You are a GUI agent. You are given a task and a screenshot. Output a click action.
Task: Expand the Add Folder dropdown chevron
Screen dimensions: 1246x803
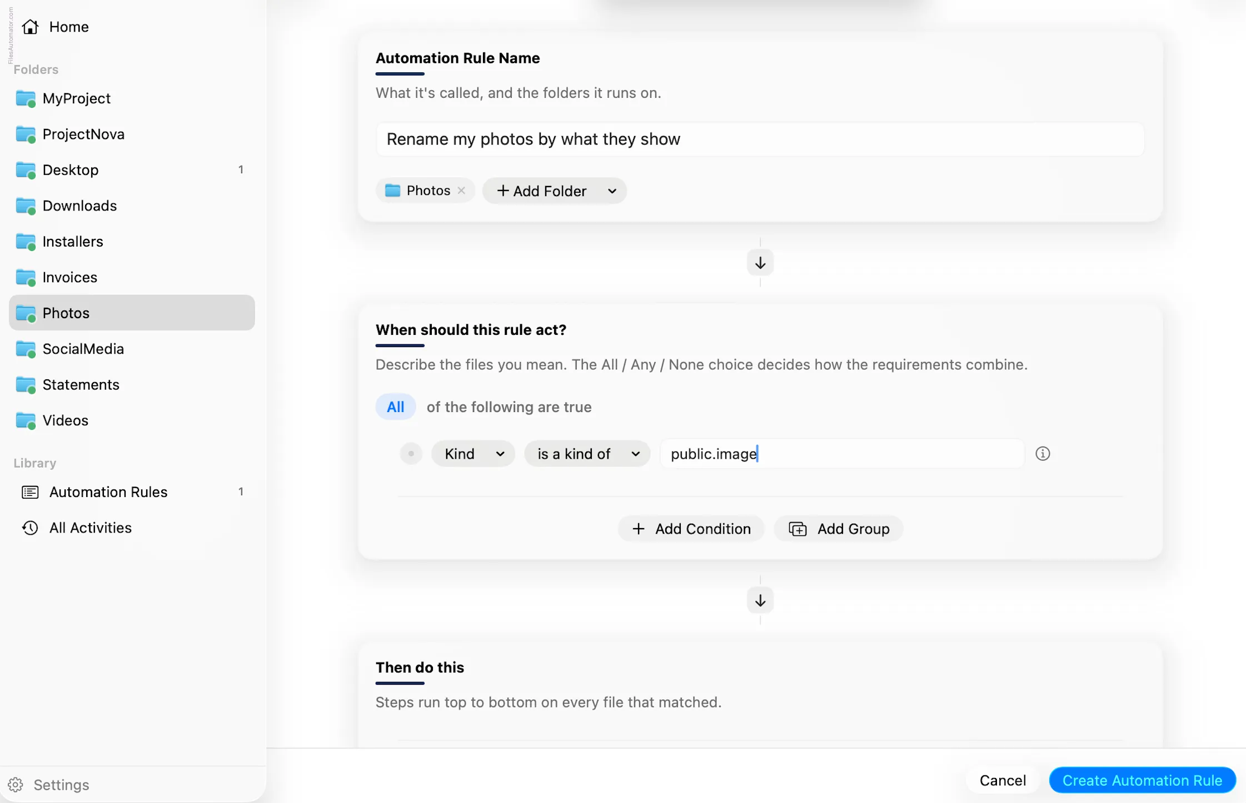click(612, 191)
